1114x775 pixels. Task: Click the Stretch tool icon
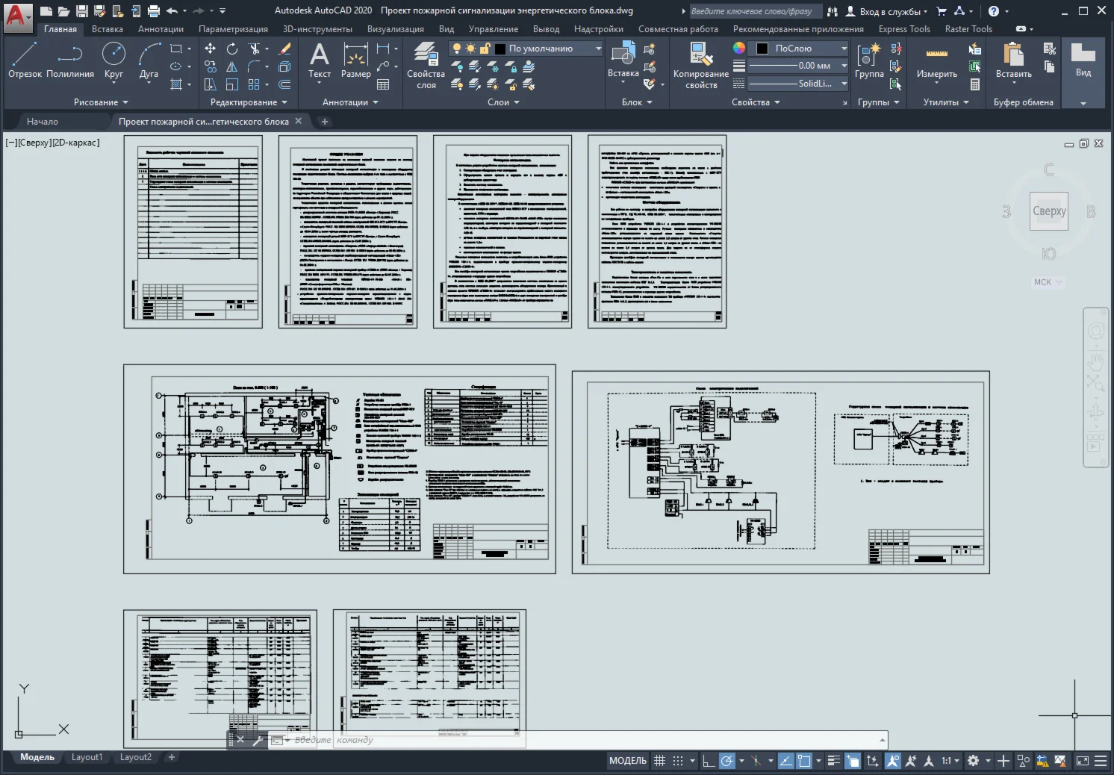pyautogui.click(x=211, y=84)
